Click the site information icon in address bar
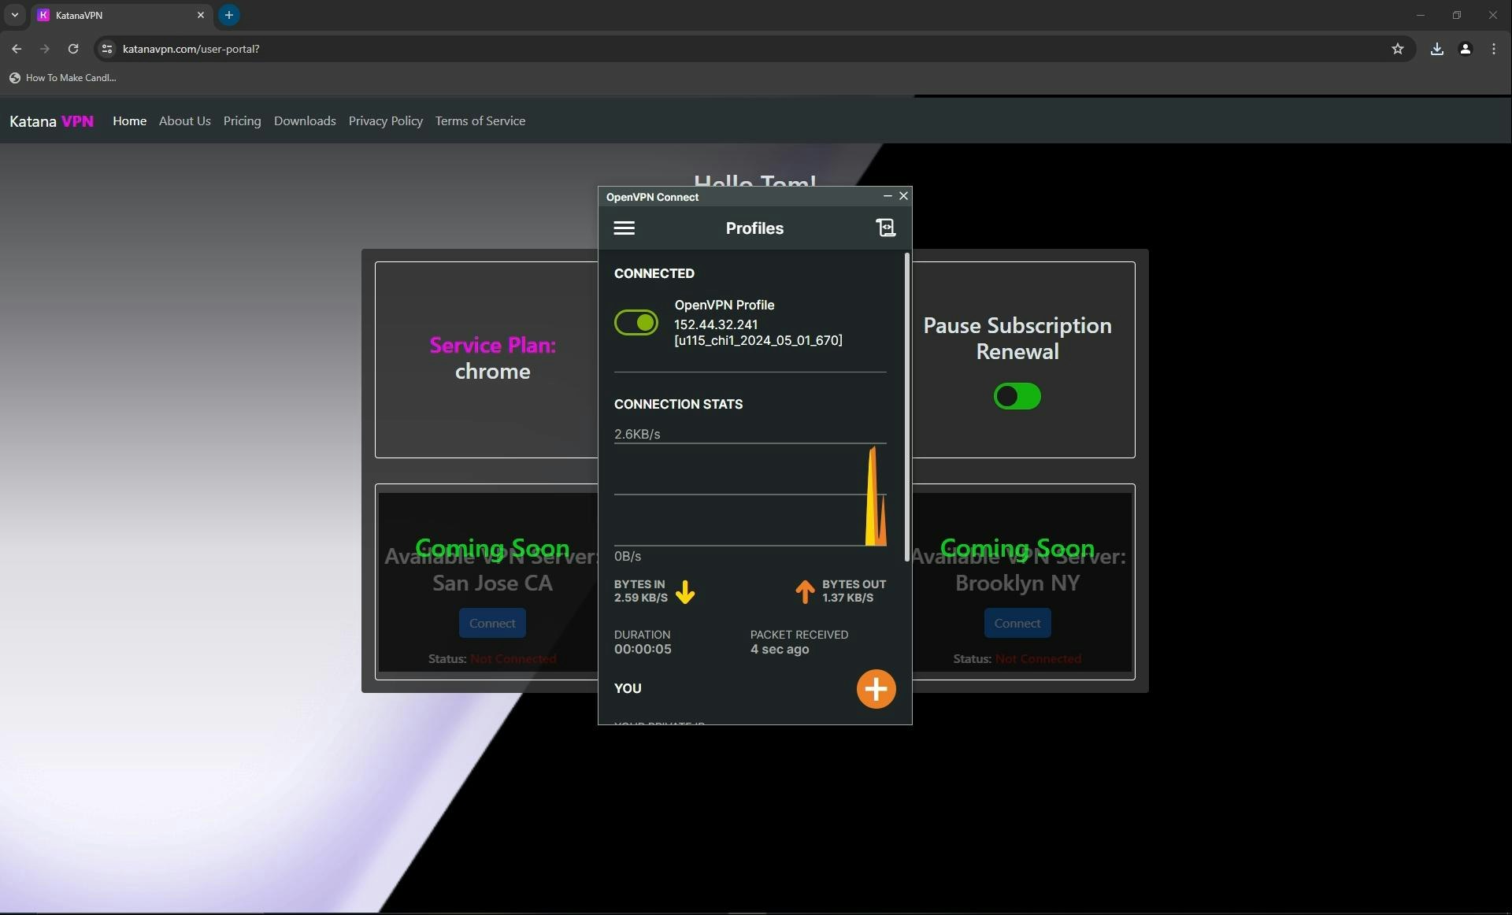 (x=107, y=49)
